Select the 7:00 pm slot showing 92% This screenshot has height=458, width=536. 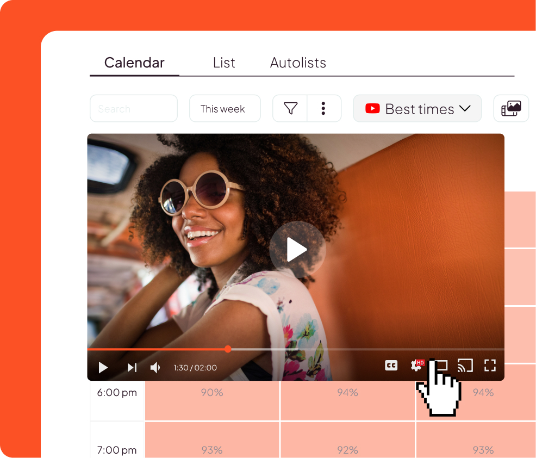347,450
